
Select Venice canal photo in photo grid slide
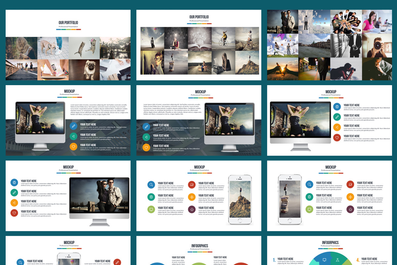314,46
